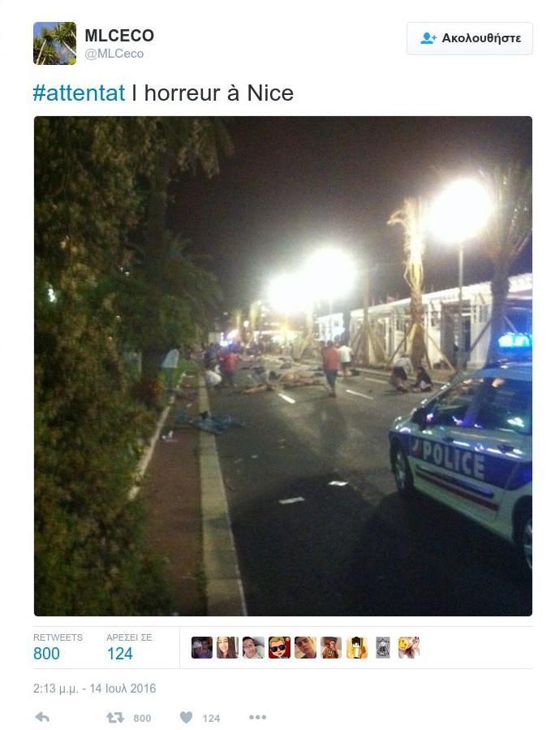Click the retweet icon below the tweet
This screenshot has width=555, height=730.
(115, 718)
